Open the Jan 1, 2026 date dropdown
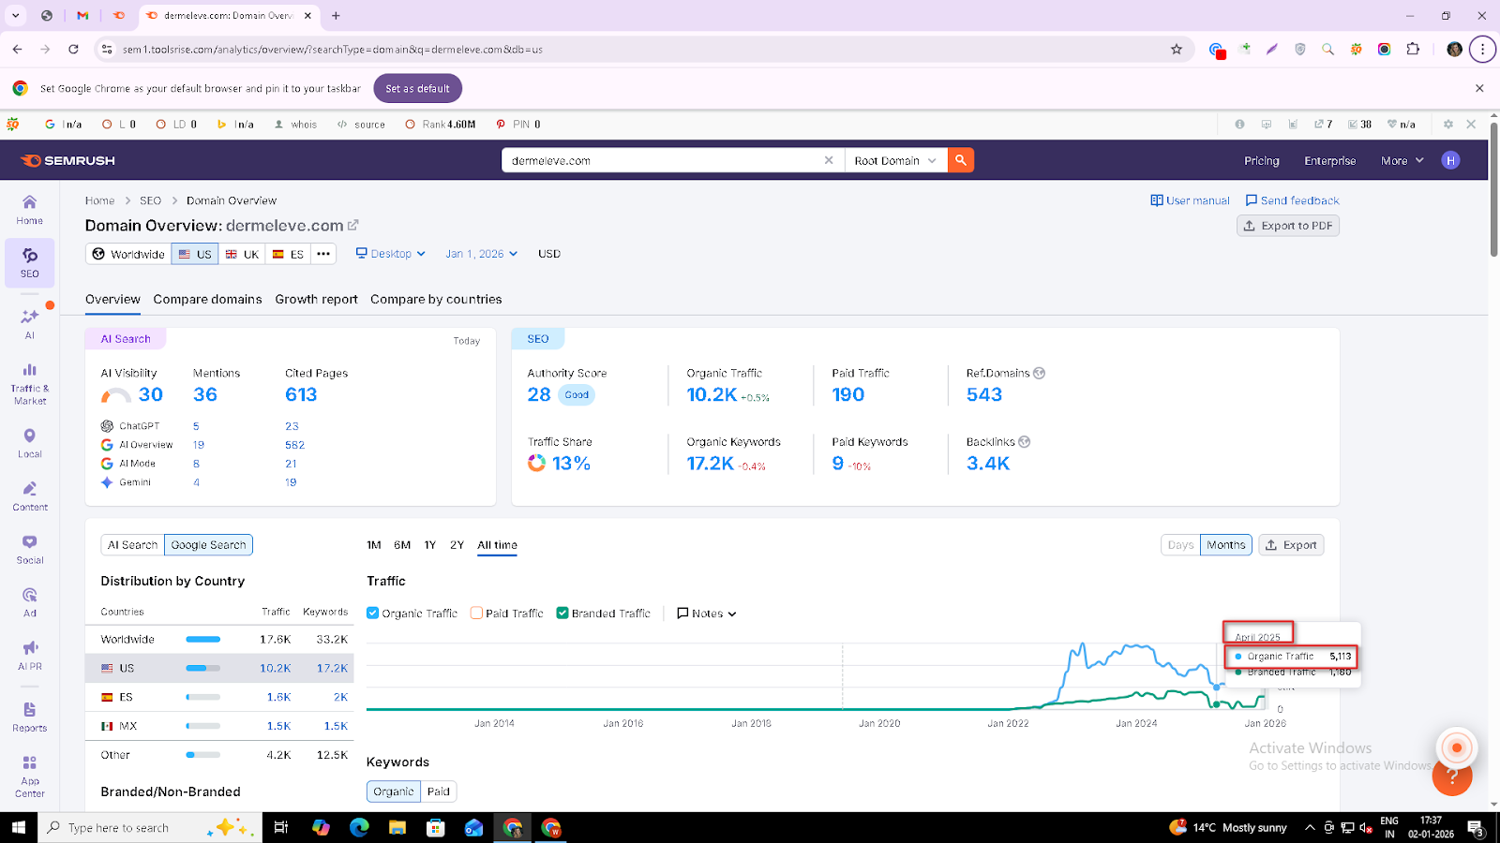Screen dimensions: 1500x843 point(482,254)
